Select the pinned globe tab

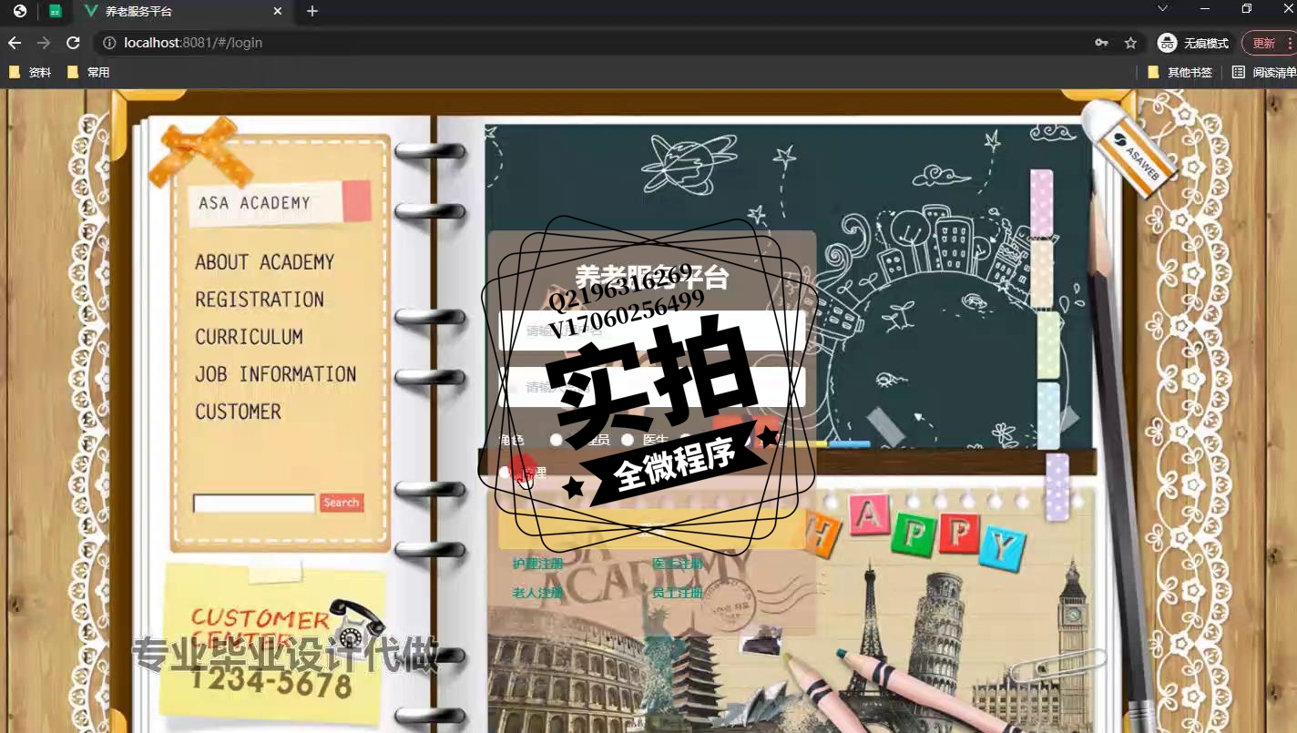(x=20, y=11)
